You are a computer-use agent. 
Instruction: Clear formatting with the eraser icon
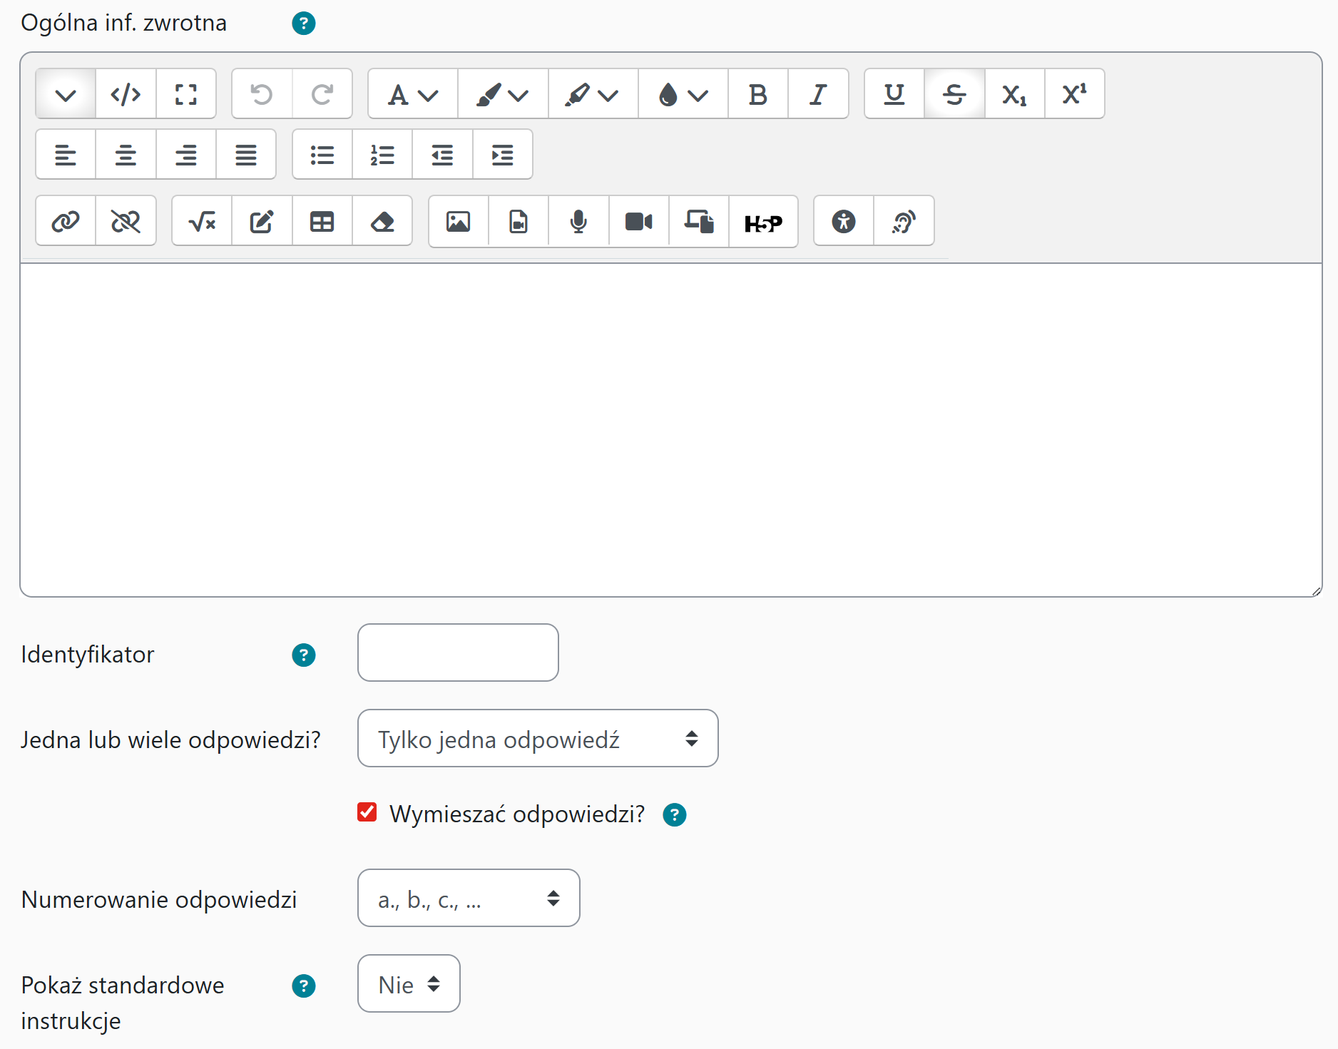tap(382, 222)
